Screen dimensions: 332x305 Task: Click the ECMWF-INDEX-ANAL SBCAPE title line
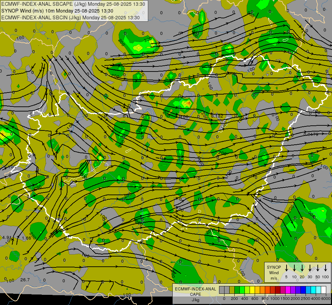click(x=73, y=4)
